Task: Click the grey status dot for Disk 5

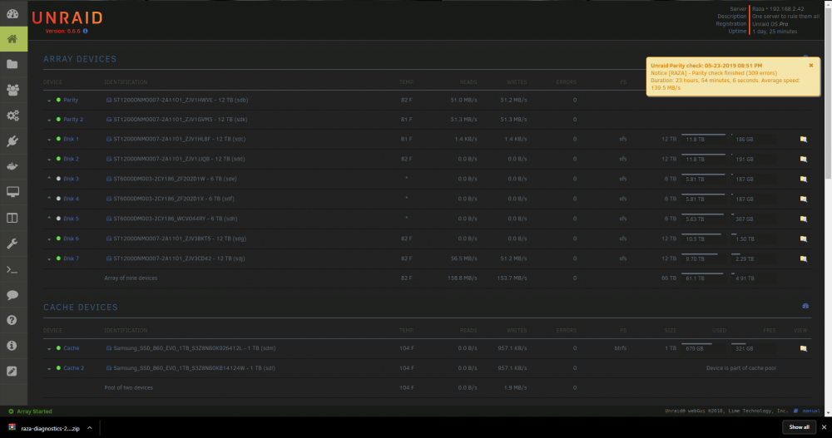Action: (x=58, y=219)
